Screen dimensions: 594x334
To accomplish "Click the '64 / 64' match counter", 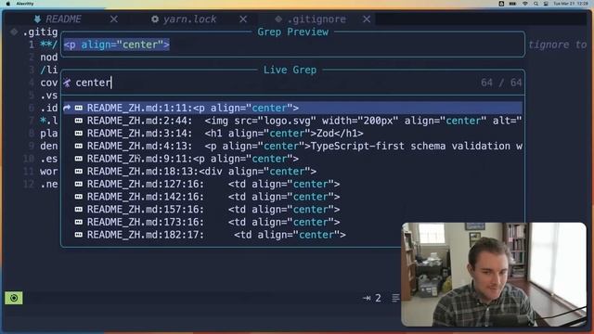I will click(501, 83).
